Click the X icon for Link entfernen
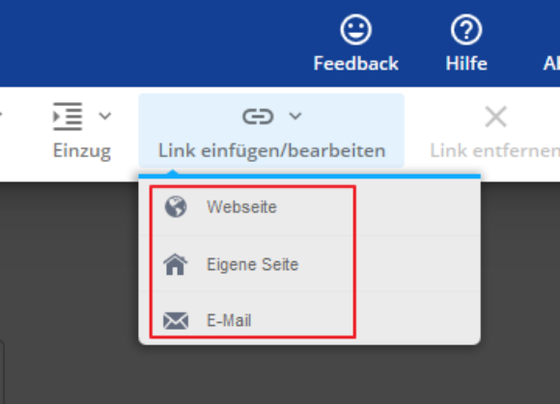The height and width of the screenshot is (404, 560). click(x=495, y=117)
